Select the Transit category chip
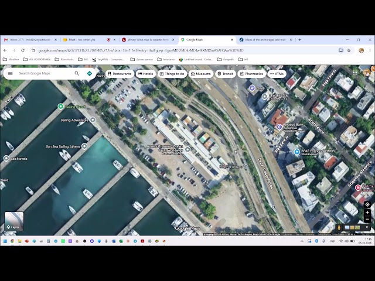Viewport: 375px width, 281px height. 225,74
